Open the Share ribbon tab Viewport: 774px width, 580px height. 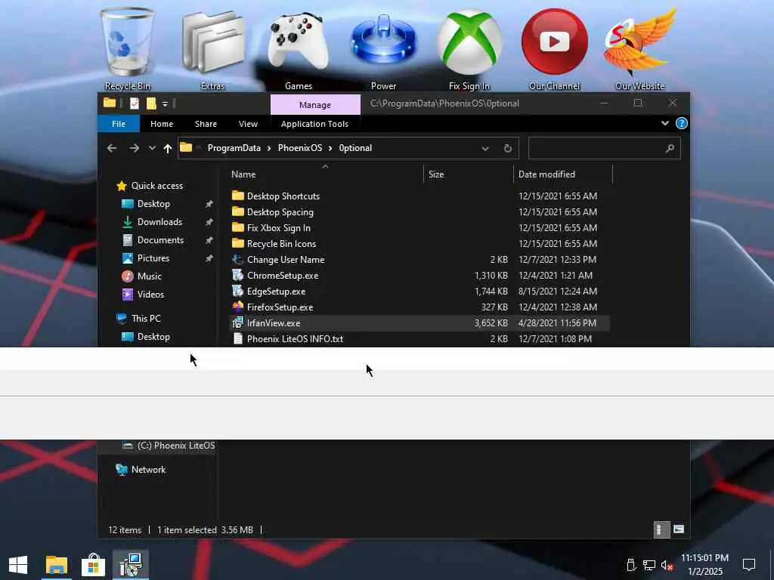(206, 124)
